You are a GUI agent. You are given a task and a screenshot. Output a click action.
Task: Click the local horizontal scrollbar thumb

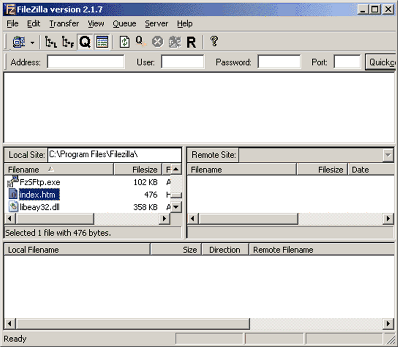55,219
